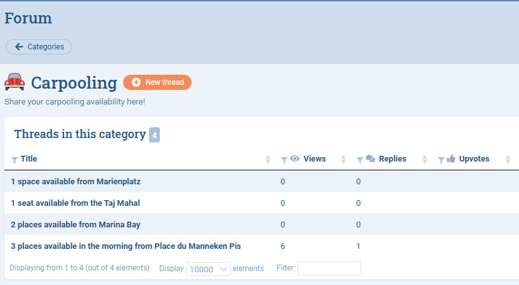Open thread '1 seat available from the Taj Mahal'
Screen dimensions: 519x285
[x=76, y=203]
